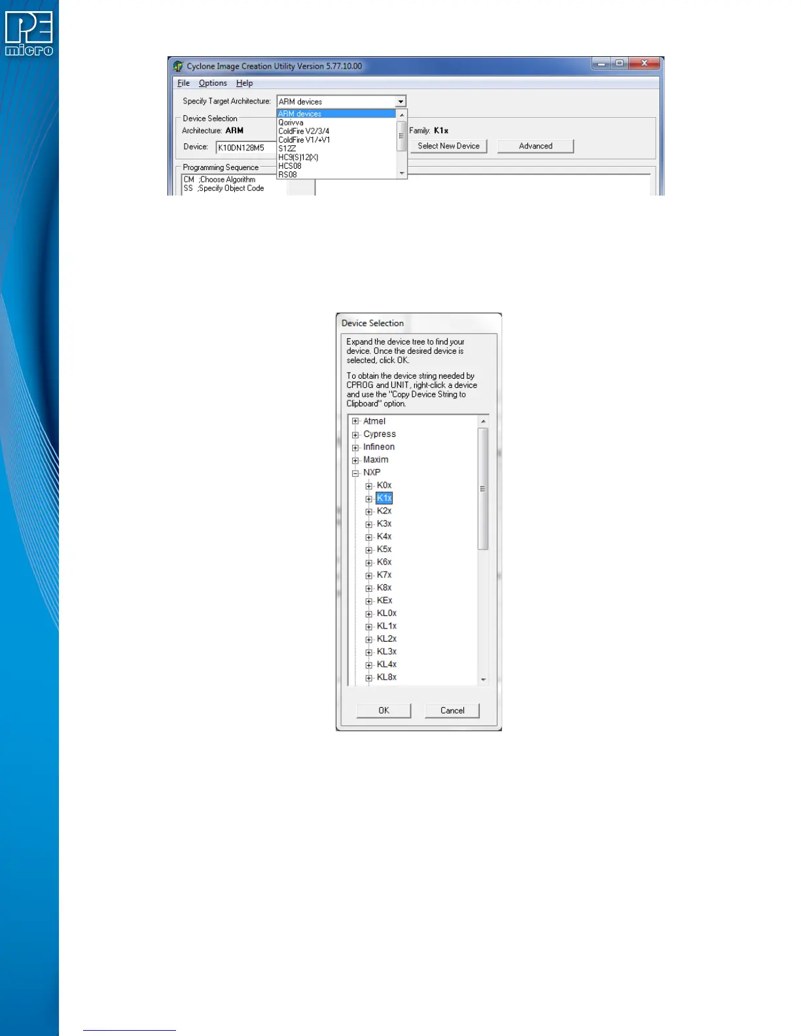Expand the K3x device family
Viewport: 801px width, 1036px height.
369,524
